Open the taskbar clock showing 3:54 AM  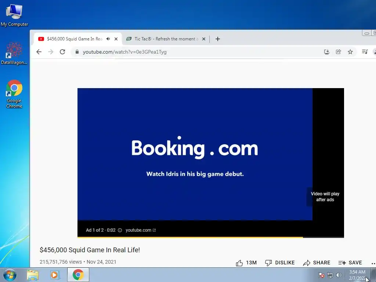coord(357,275)
